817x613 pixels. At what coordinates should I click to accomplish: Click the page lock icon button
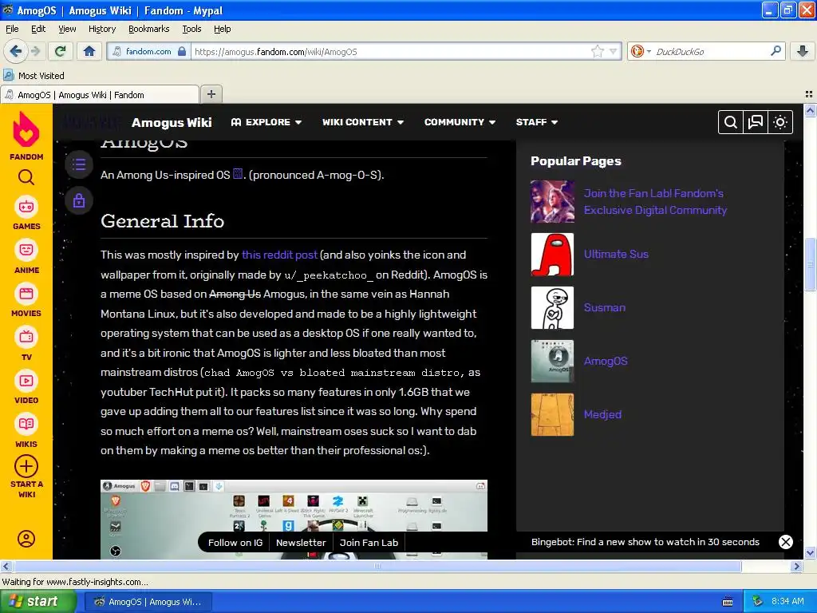[79, 200]
